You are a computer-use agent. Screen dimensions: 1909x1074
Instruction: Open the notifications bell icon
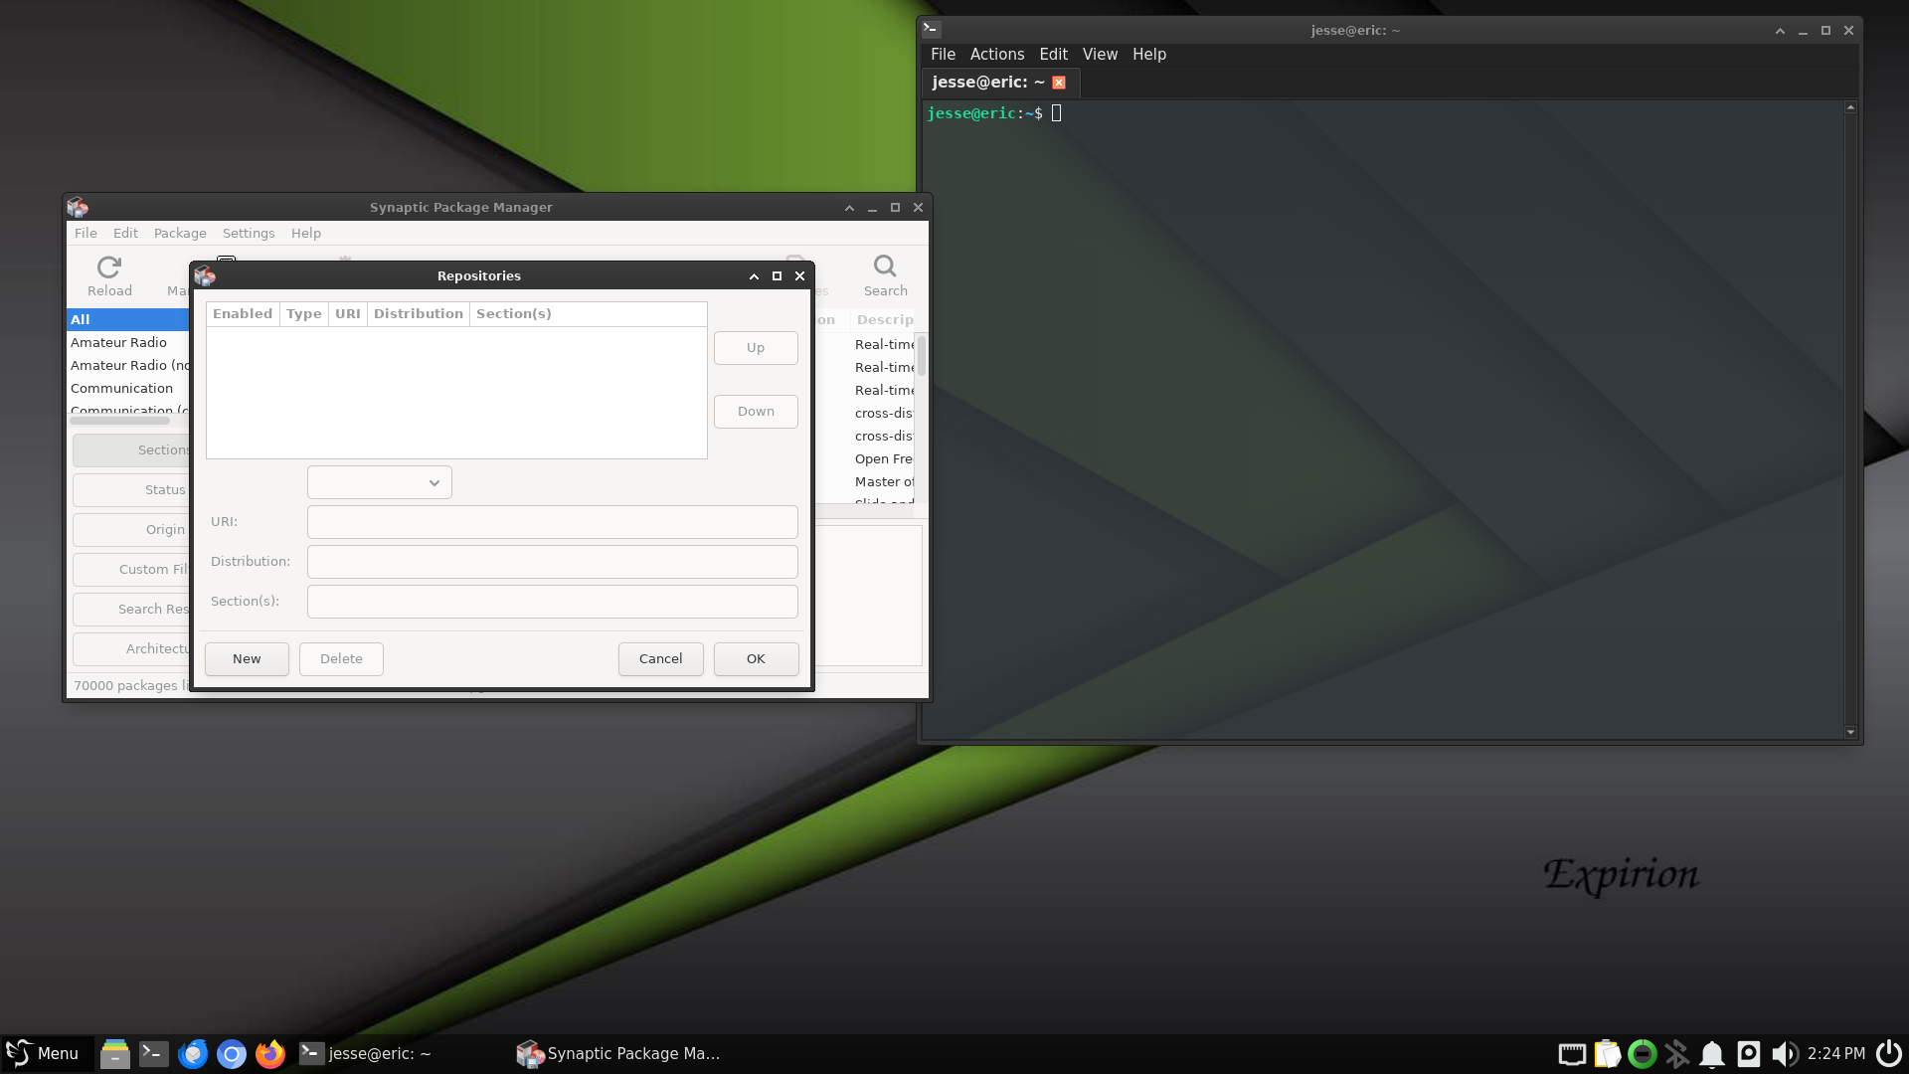coord(1712,1054)
